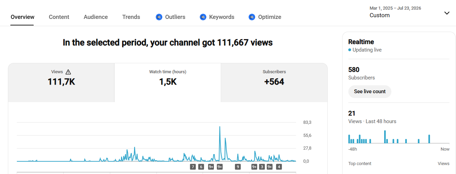Click the 580 subscribers count
Viewport: 456px width, 174px height.
[354, 70]
